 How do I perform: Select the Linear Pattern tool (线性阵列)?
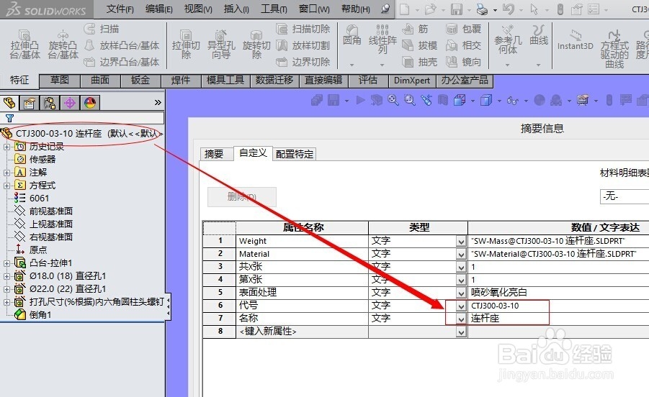pos(382,40)
